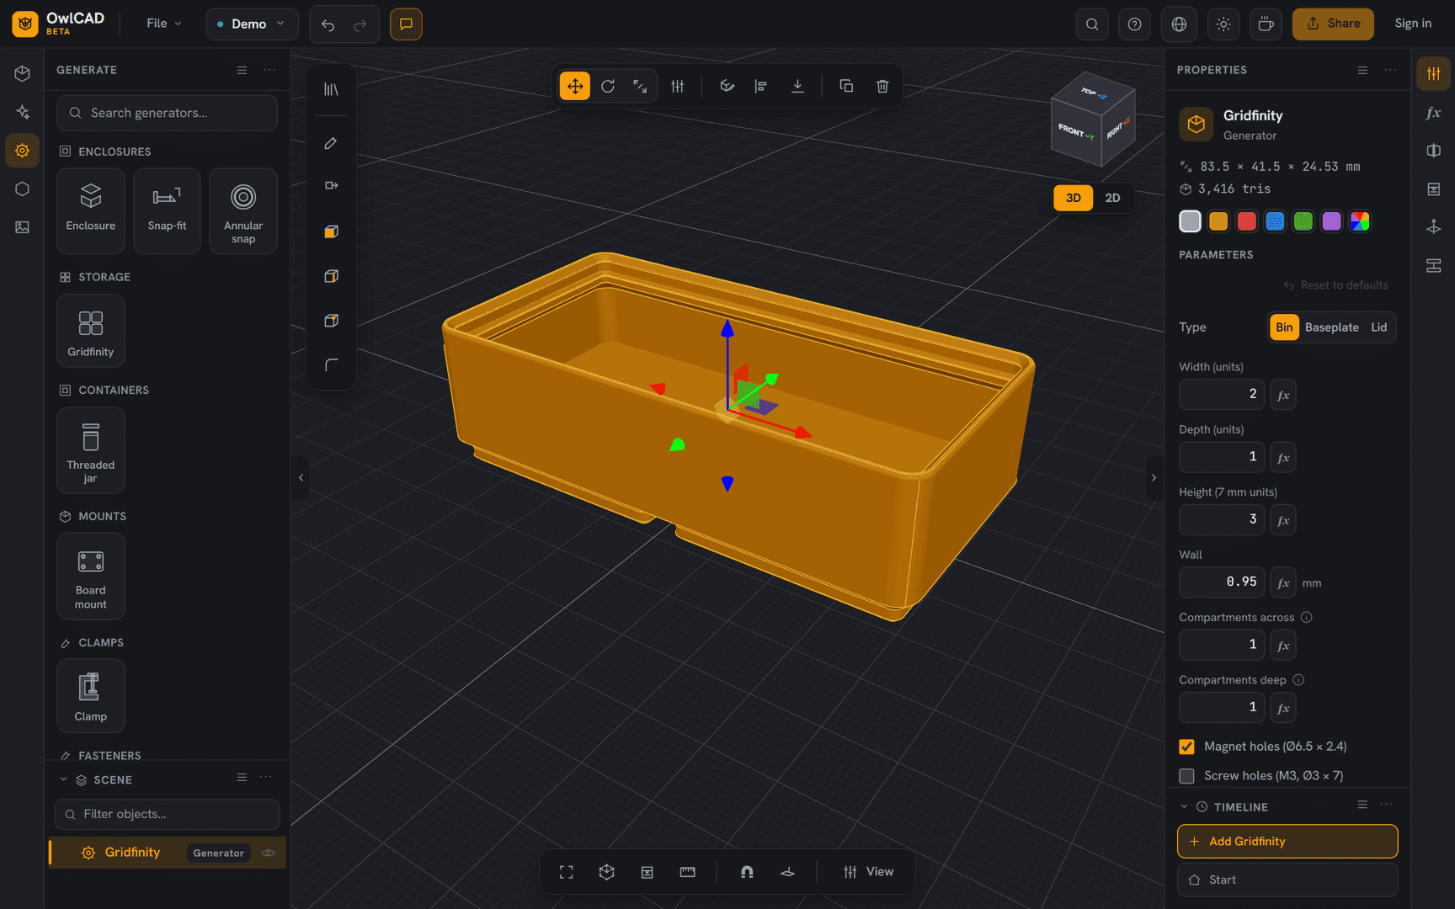Select the Board mount generator

(91, 577)
